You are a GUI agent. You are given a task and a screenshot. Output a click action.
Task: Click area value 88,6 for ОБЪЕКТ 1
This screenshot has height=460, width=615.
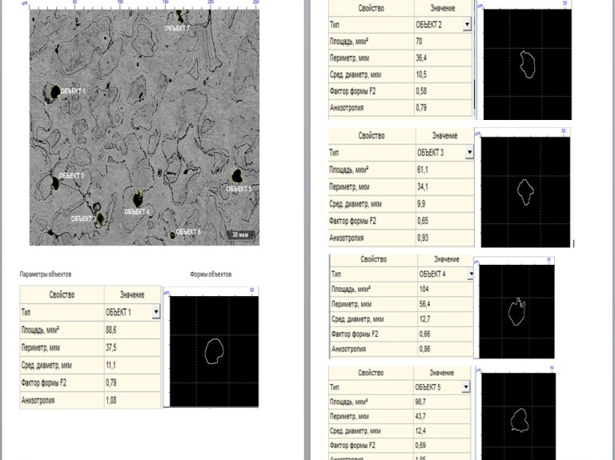click(x=111, y=330)
